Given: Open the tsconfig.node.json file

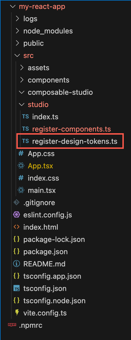Looking at the screenshot, I should click(x=54, y=301).
